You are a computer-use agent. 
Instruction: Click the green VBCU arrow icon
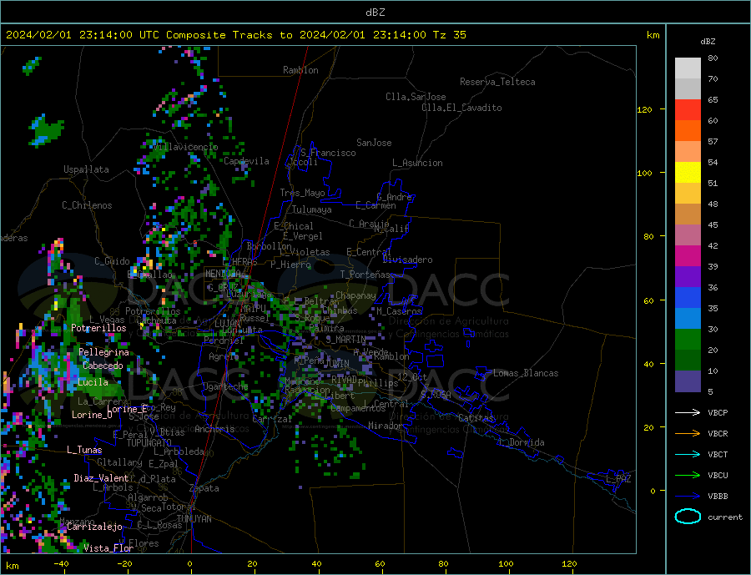tap(688, 476)
